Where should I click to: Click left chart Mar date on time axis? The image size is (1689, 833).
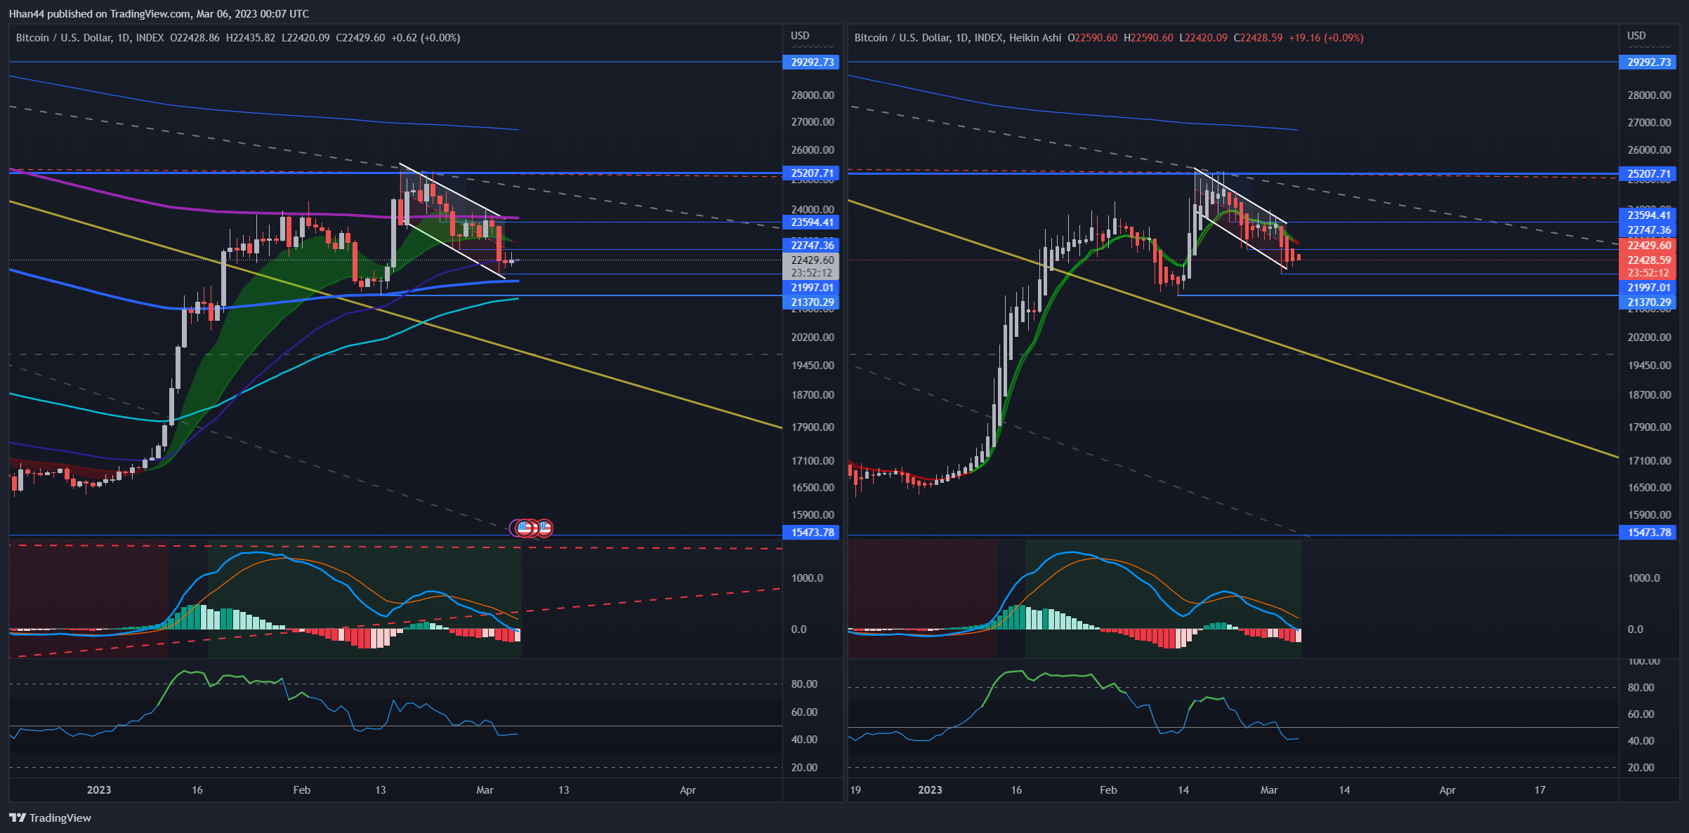pos(485,790)
